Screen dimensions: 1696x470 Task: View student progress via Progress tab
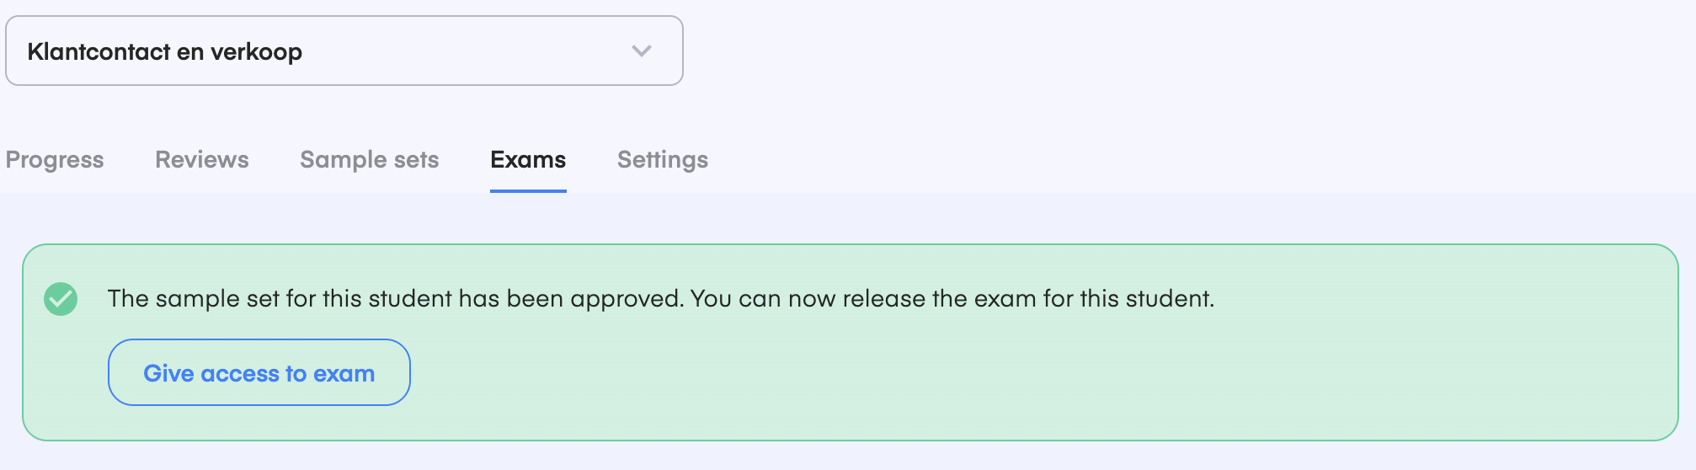[55, 159]
